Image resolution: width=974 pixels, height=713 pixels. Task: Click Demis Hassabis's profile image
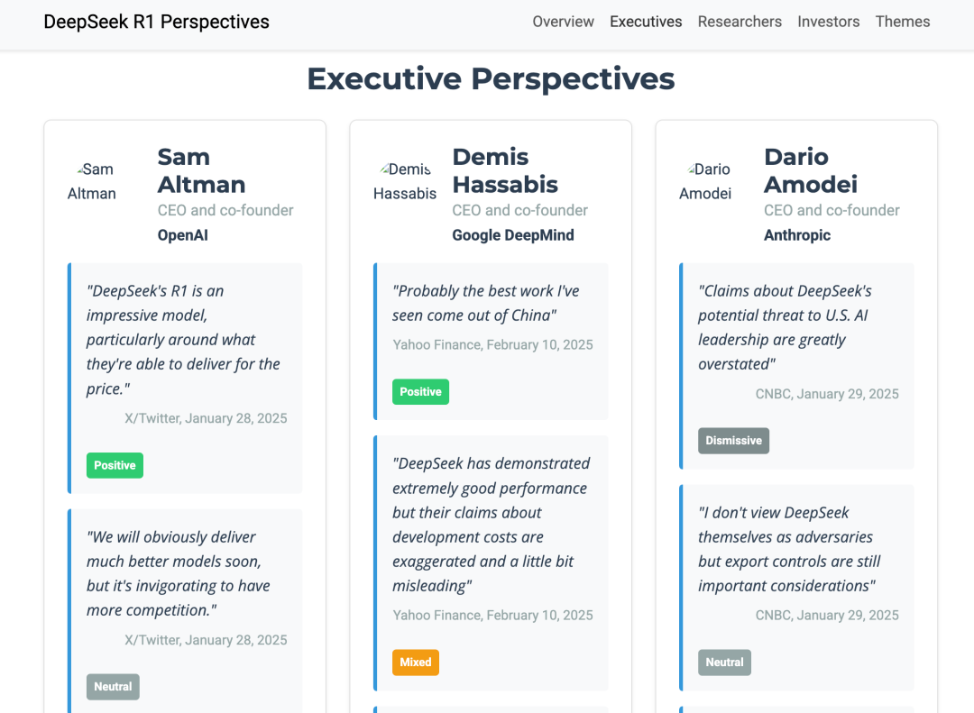[x=404, y=181]
